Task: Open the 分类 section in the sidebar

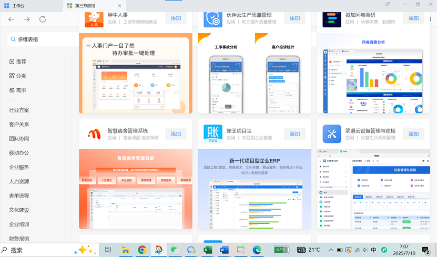Action: tap(17, 76)
